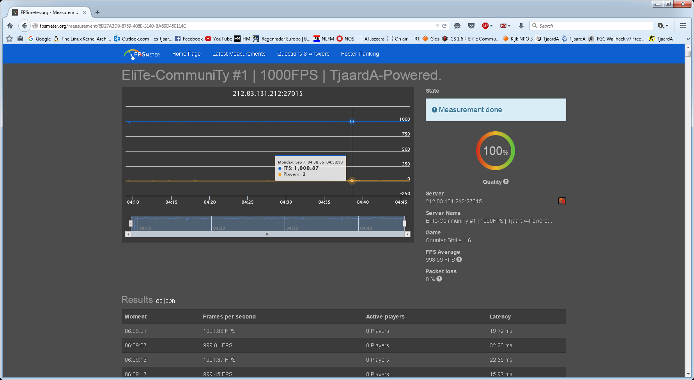
Task: Click the server address 212.83.131.212:27015 text
Action: click(454, 201)
